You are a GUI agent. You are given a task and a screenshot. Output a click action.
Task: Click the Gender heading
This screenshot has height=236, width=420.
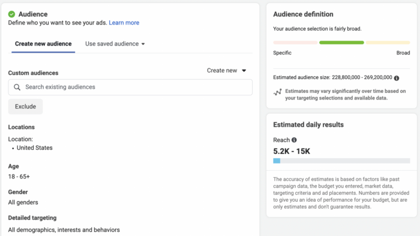[18, 192]
